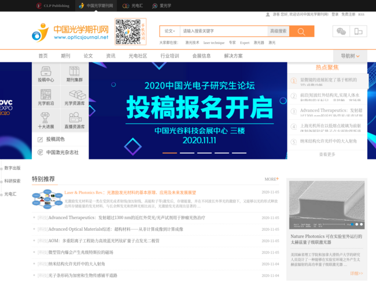
Task: Click the CLP Publishing top bar icon
Action: pos(39,6)
